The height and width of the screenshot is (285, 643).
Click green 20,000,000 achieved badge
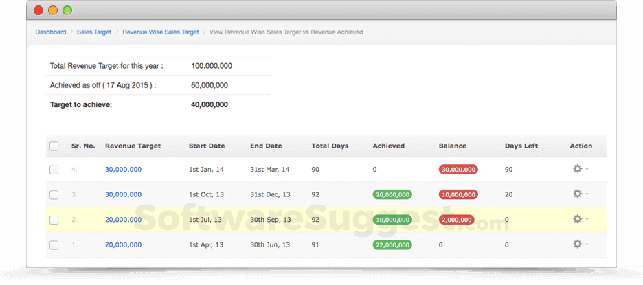(392, 194)
